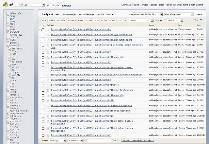Click the Go search button

click(x=115, y=141)
